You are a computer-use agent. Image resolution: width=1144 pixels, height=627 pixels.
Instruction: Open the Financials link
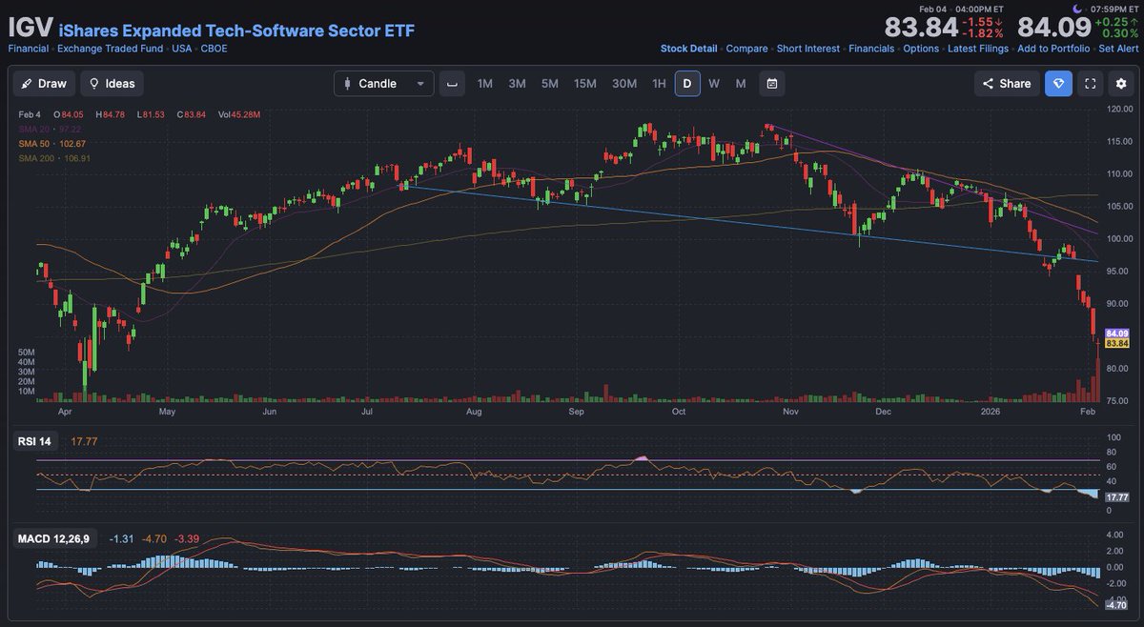point(871,48)
